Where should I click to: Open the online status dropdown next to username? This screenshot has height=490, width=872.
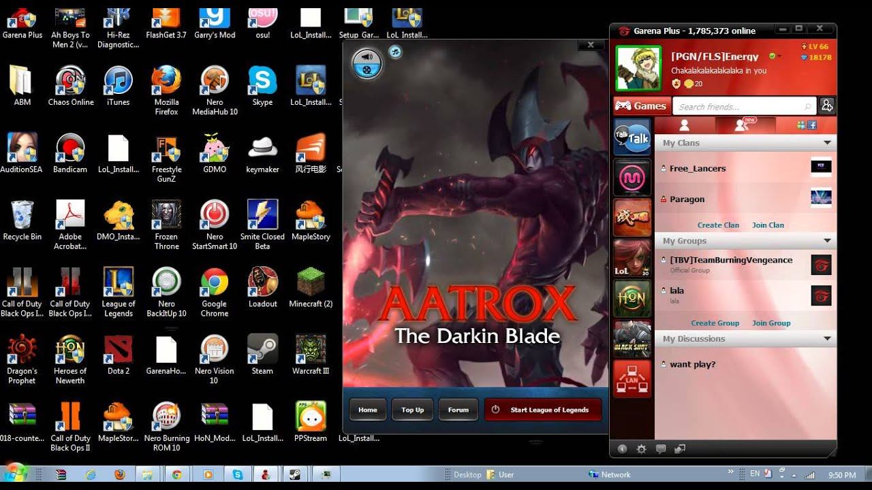pos(775,56)
